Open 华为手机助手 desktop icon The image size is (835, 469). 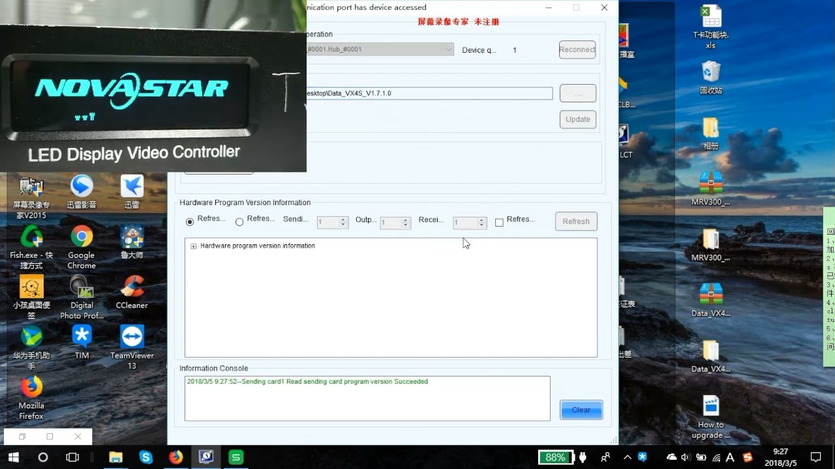click(x=31, y=347)
